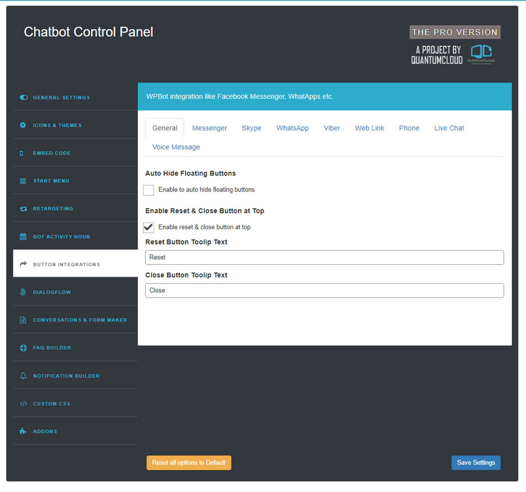
Task: Click the Start Menu hamburger icon
Action: point(23,181)
